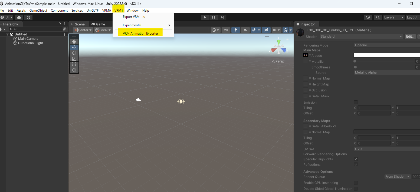The width and height of the screenshot is (420, 192).
Task: Select the Move tool
Action: coord(74,47)
